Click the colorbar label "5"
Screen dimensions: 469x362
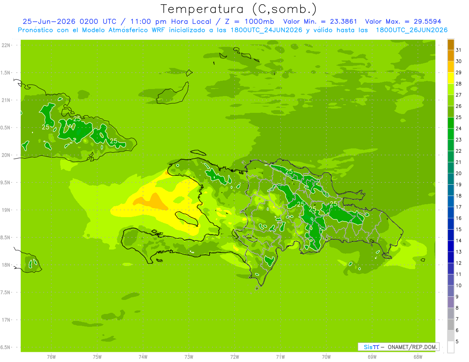point(457,342)
